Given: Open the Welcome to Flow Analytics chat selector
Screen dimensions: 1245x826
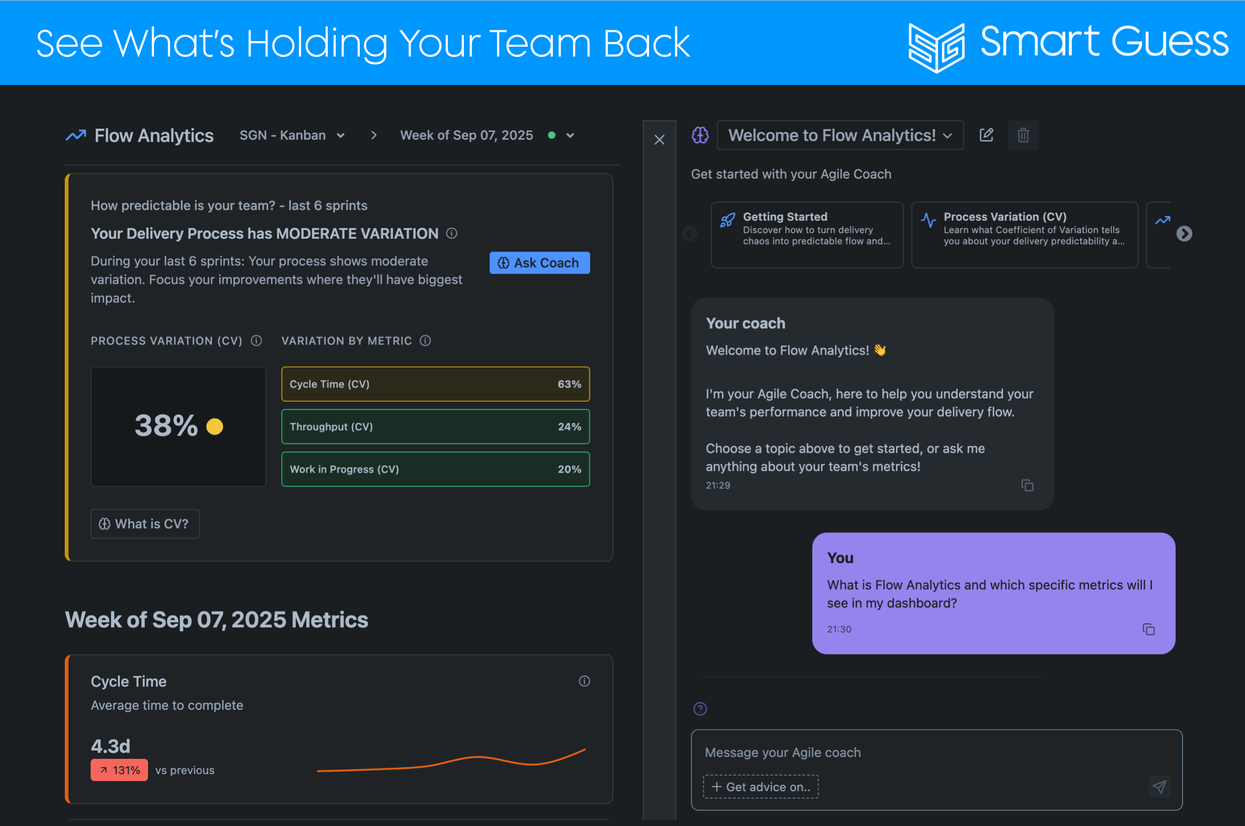Looking at the screenshot, I should tap(839, 135).
